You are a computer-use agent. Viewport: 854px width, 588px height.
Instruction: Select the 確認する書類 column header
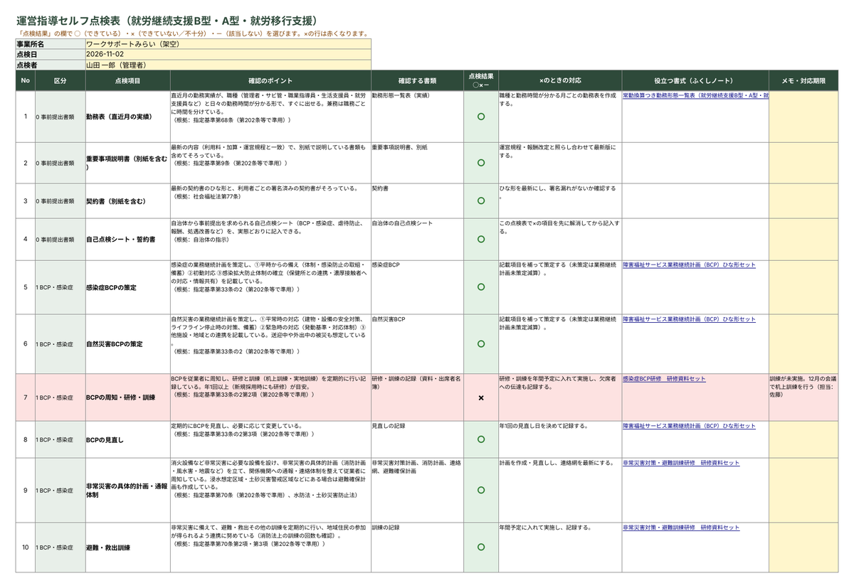click(417, 80)
